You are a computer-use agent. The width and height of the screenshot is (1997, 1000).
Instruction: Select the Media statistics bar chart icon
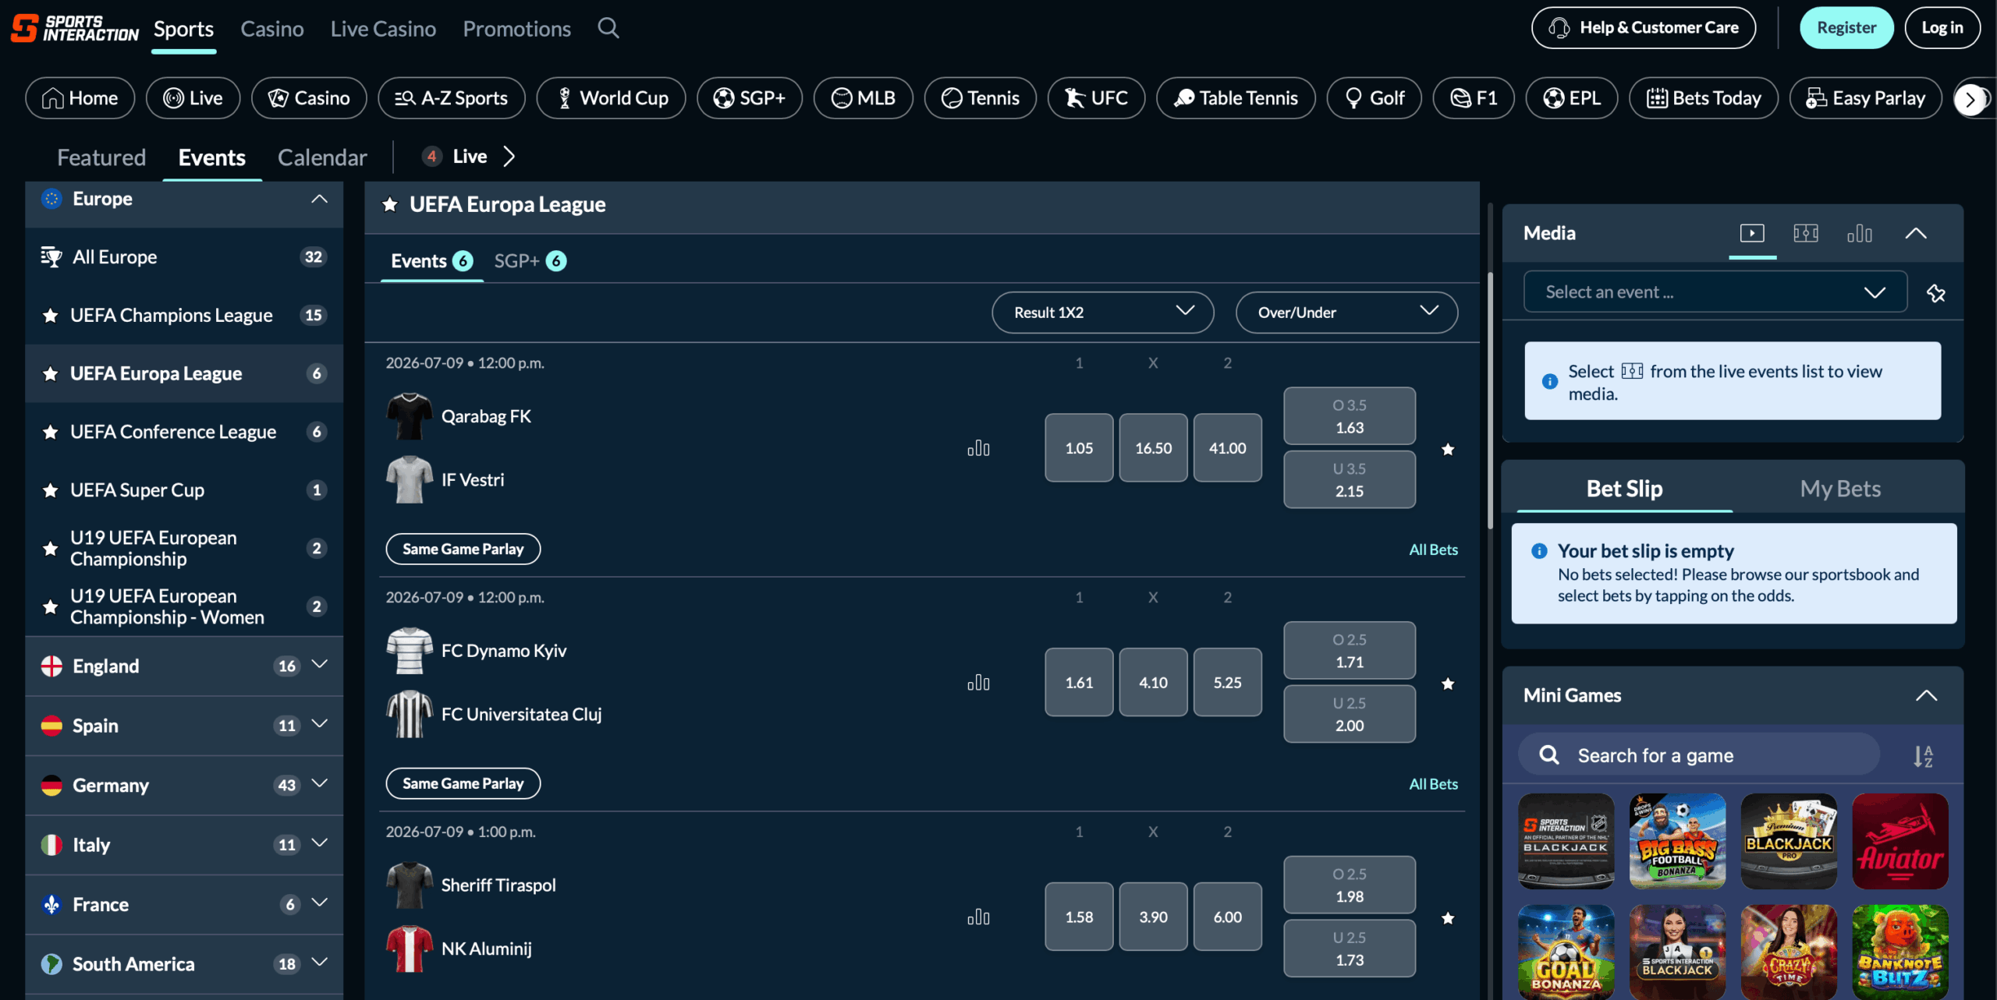point(1860,233)
